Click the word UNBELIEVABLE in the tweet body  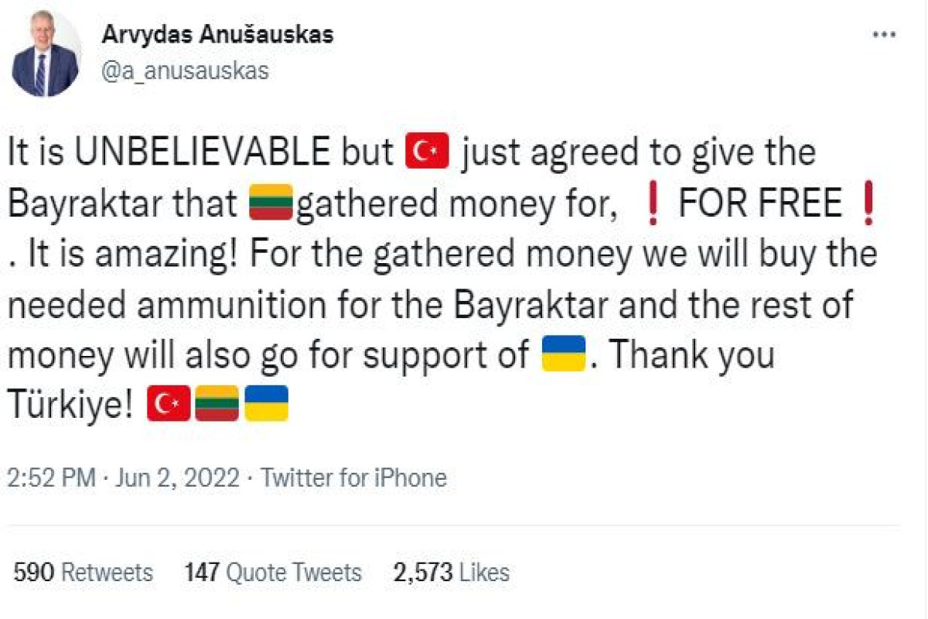pos(203,153)
